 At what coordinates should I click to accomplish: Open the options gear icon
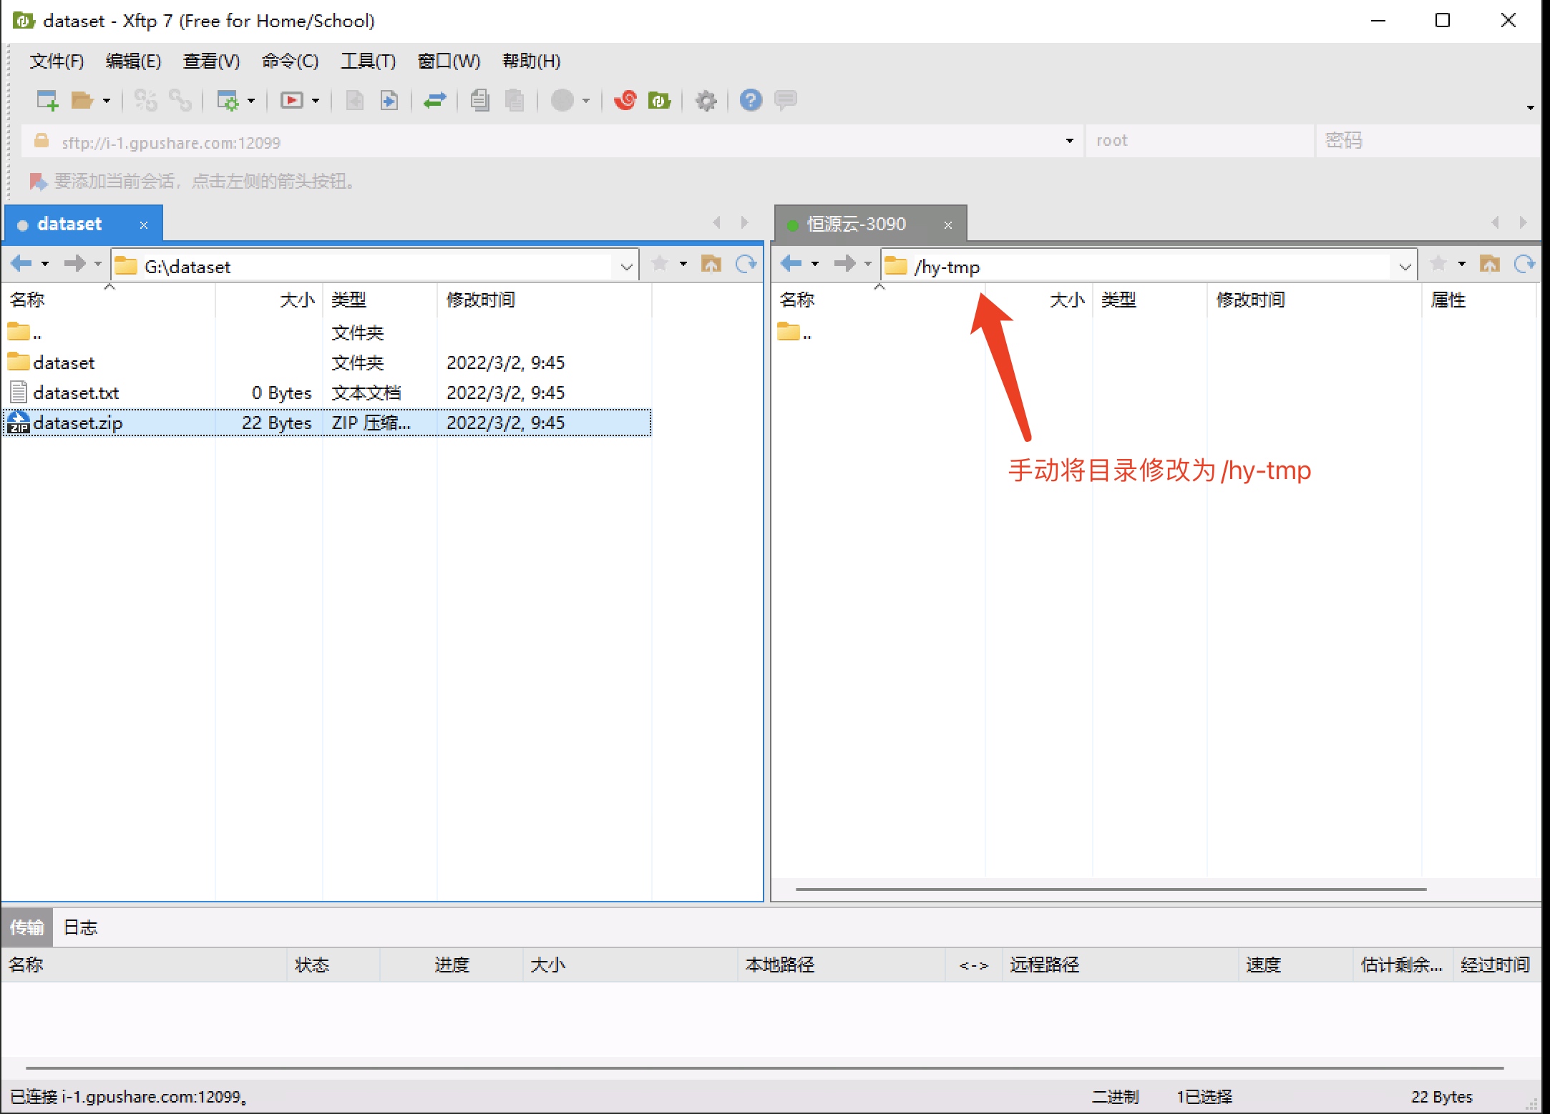point(706,101)
